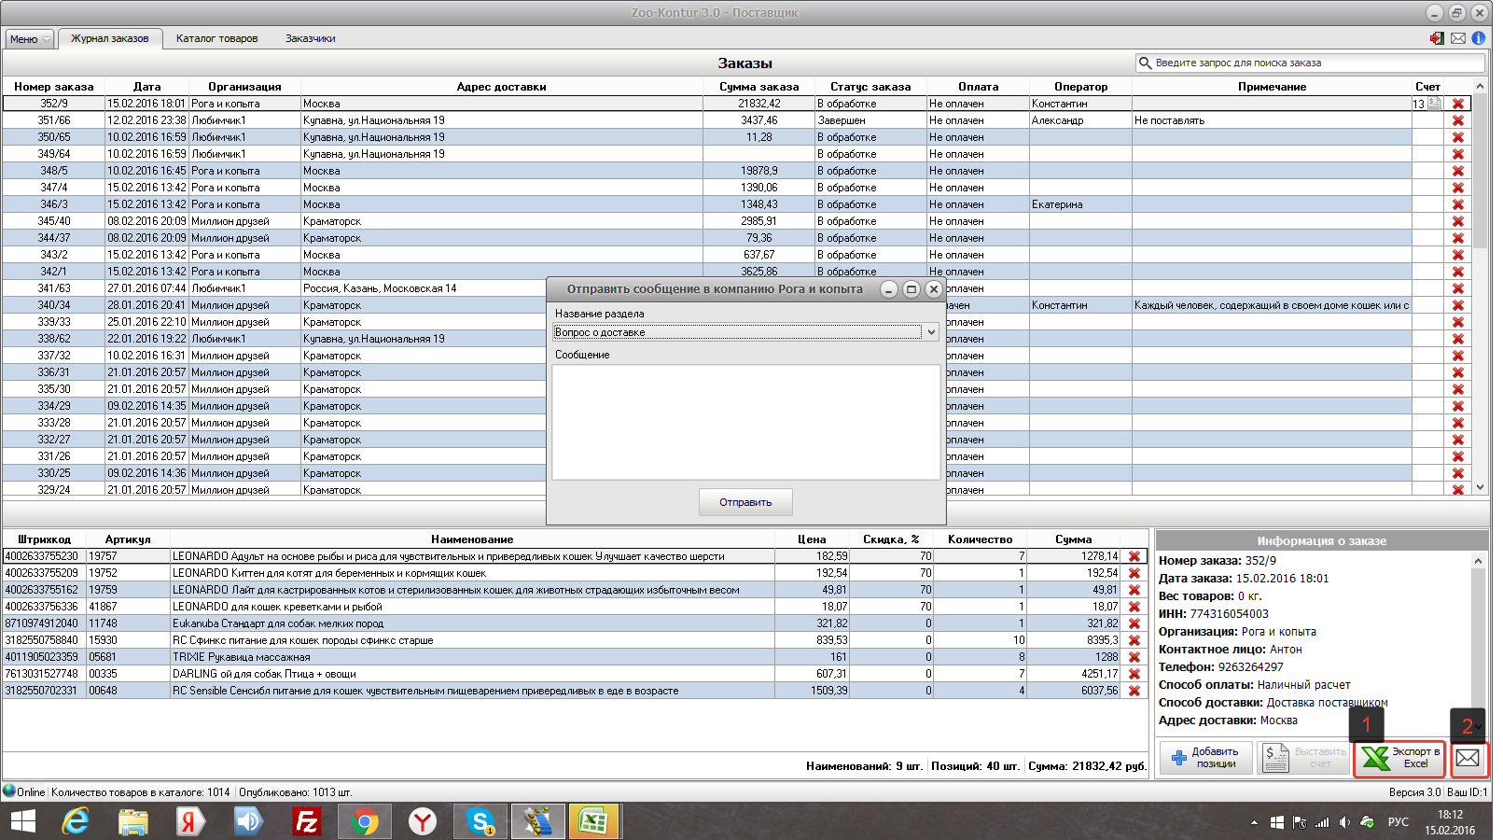Click the order info panel scrollbar up arrow
This screenshot has width=1503, height=840.
tap(1478, 561)
